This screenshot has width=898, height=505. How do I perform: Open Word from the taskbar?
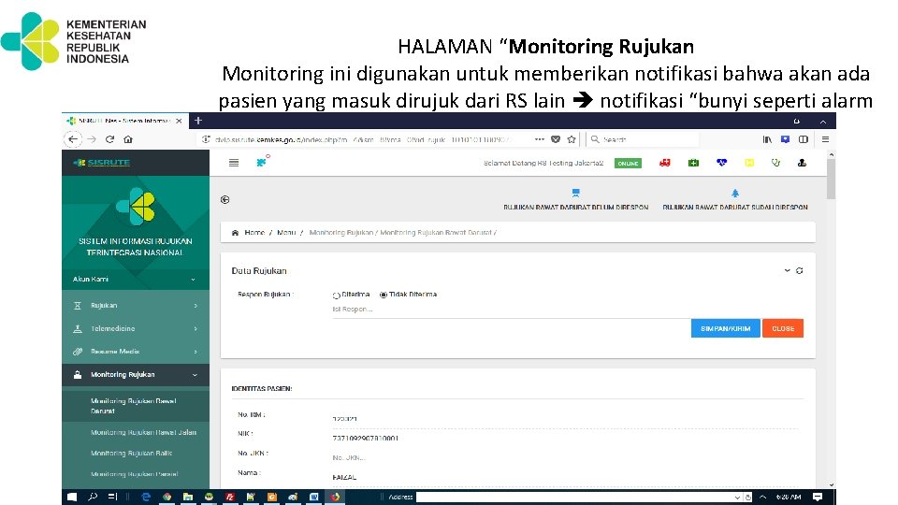314,497
